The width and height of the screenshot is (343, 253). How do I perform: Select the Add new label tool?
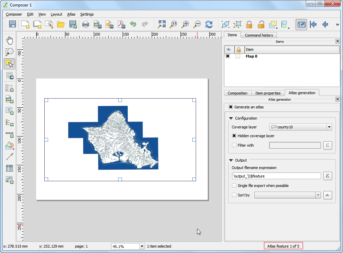click(x=9, y=110)
